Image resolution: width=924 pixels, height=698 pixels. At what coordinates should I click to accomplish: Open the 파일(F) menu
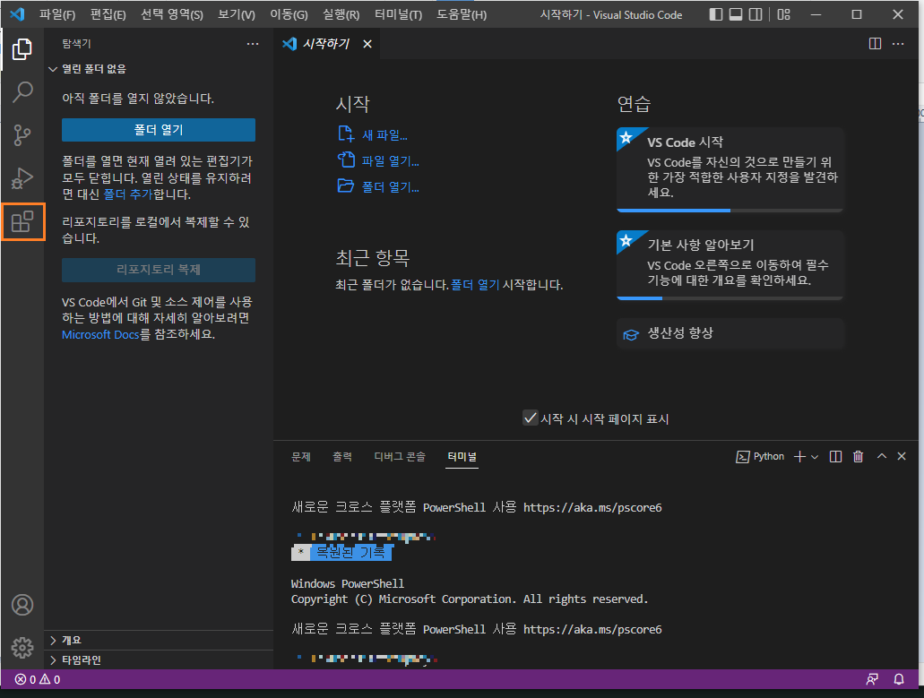click(57, 14)
